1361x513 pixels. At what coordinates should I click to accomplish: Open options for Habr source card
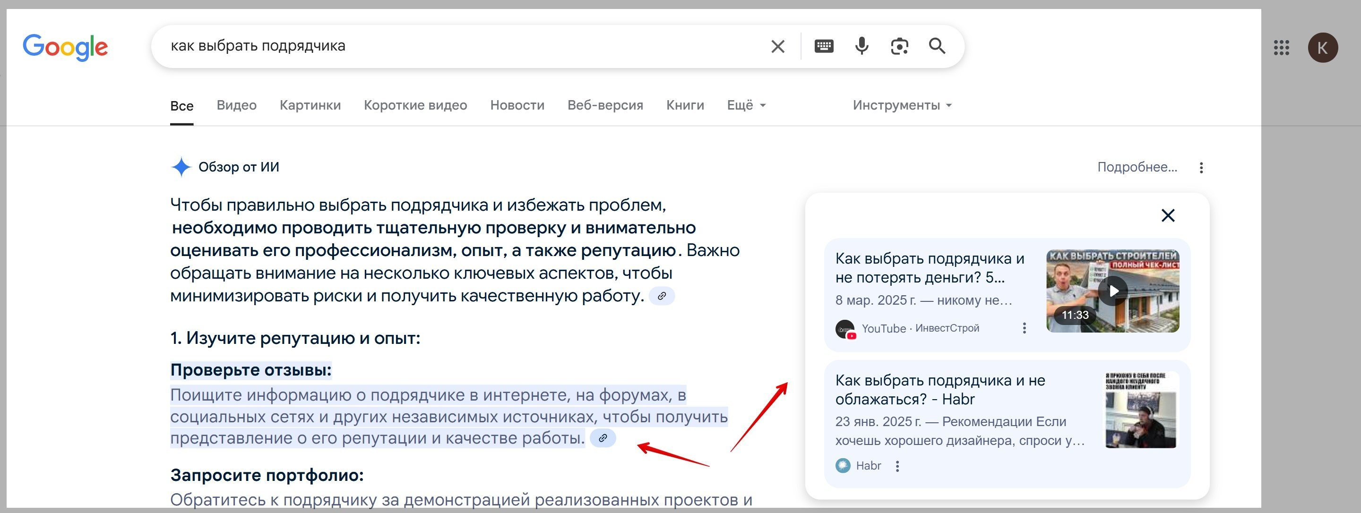click(897, 466)
